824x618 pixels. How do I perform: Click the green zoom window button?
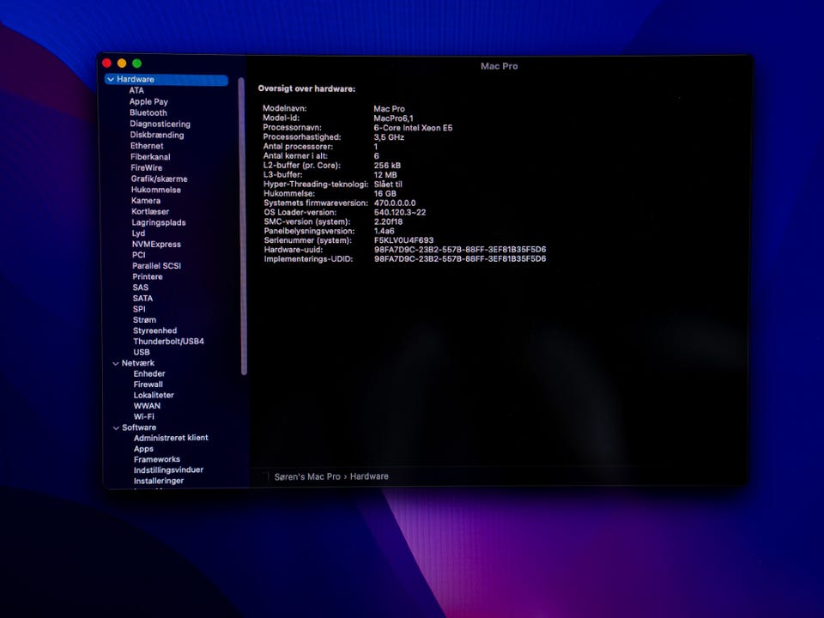136,64
